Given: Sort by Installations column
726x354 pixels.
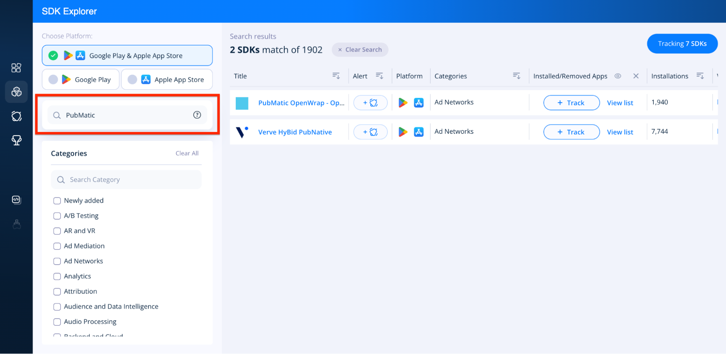Looking at the screenshot, I should 700,76.
